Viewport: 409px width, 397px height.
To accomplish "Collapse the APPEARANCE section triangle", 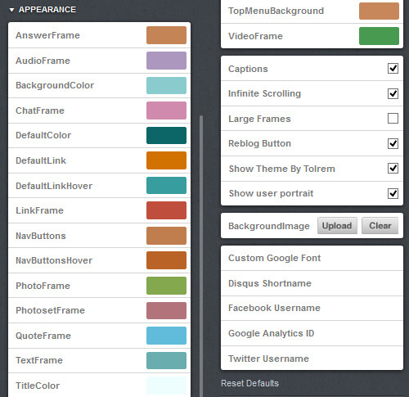I will coord(11,10).
